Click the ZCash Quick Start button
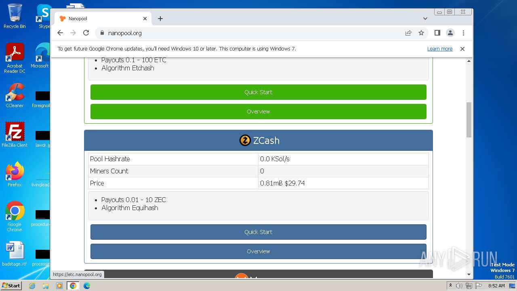 258,232
